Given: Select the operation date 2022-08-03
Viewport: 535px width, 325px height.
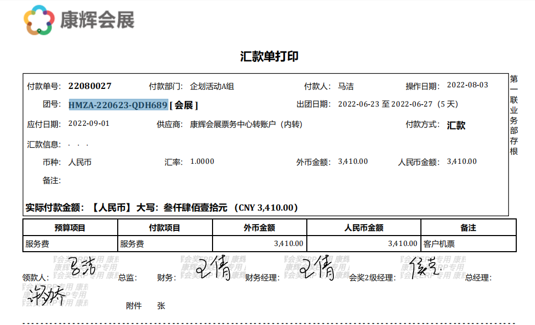Looking at the screenshot, I should (467, 85).
